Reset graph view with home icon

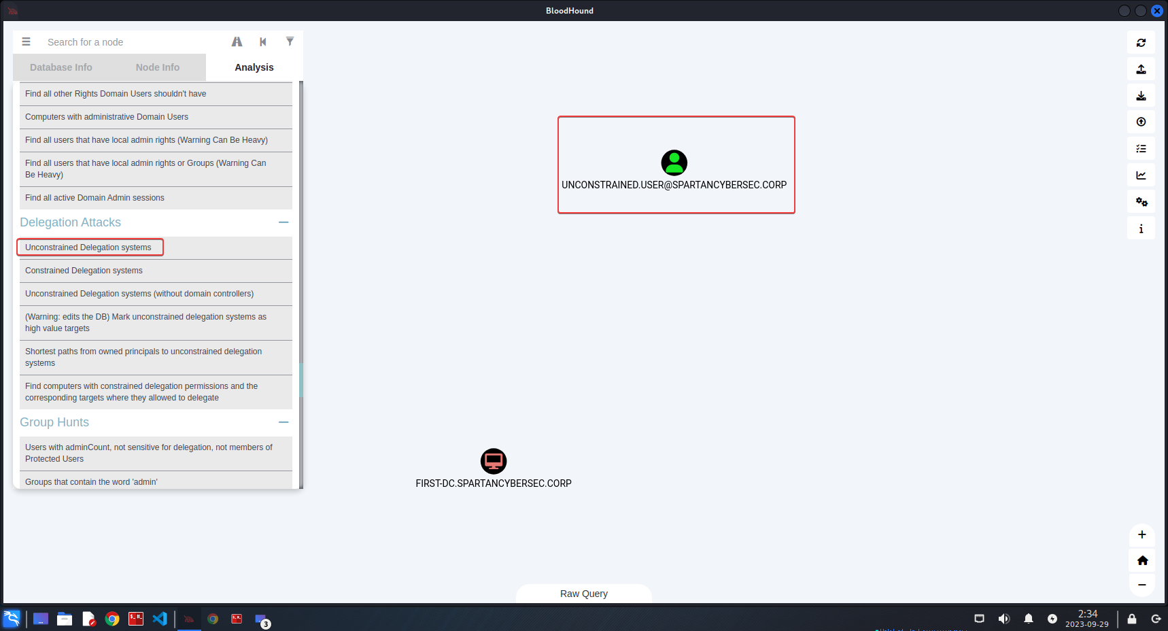(1141, 560)
